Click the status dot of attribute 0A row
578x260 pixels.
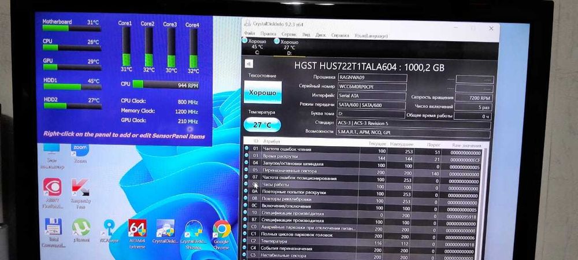(246, 191)
